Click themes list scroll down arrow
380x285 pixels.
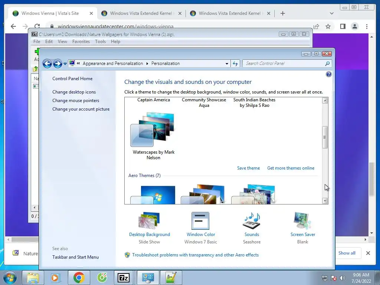pyautogui.click(x=325, y=201)
